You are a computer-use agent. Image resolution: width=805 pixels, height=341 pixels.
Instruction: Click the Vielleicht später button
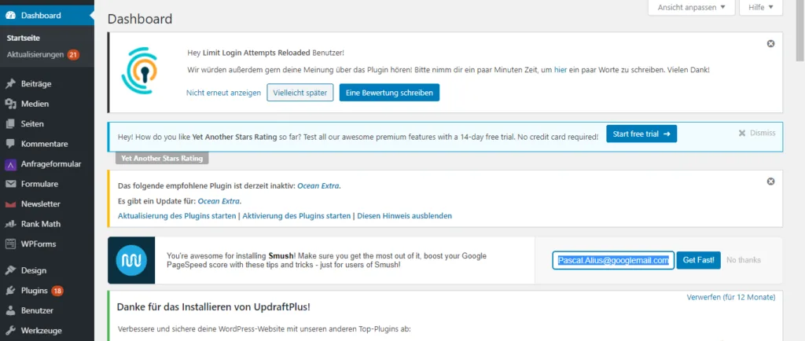pyautogui.click(x=300, y=93)
